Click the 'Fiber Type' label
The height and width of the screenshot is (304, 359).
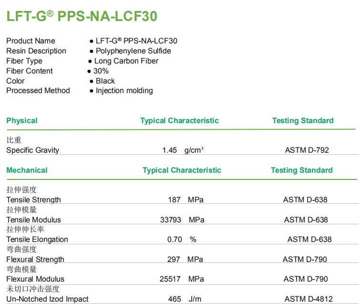pyautogui.click(x=24, y=61)
